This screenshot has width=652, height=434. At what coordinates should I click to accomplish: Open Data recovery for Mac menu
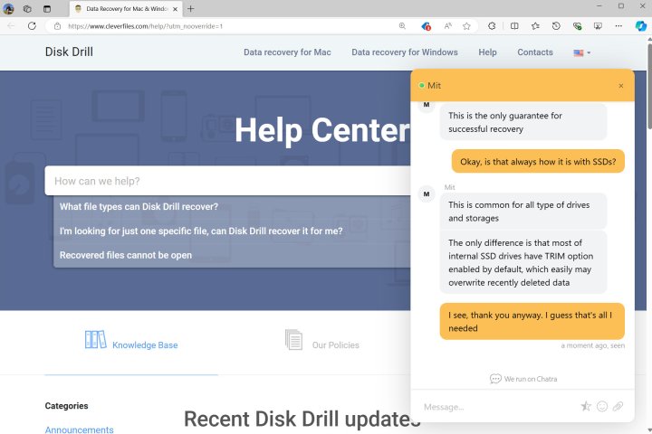click(287, 52)
